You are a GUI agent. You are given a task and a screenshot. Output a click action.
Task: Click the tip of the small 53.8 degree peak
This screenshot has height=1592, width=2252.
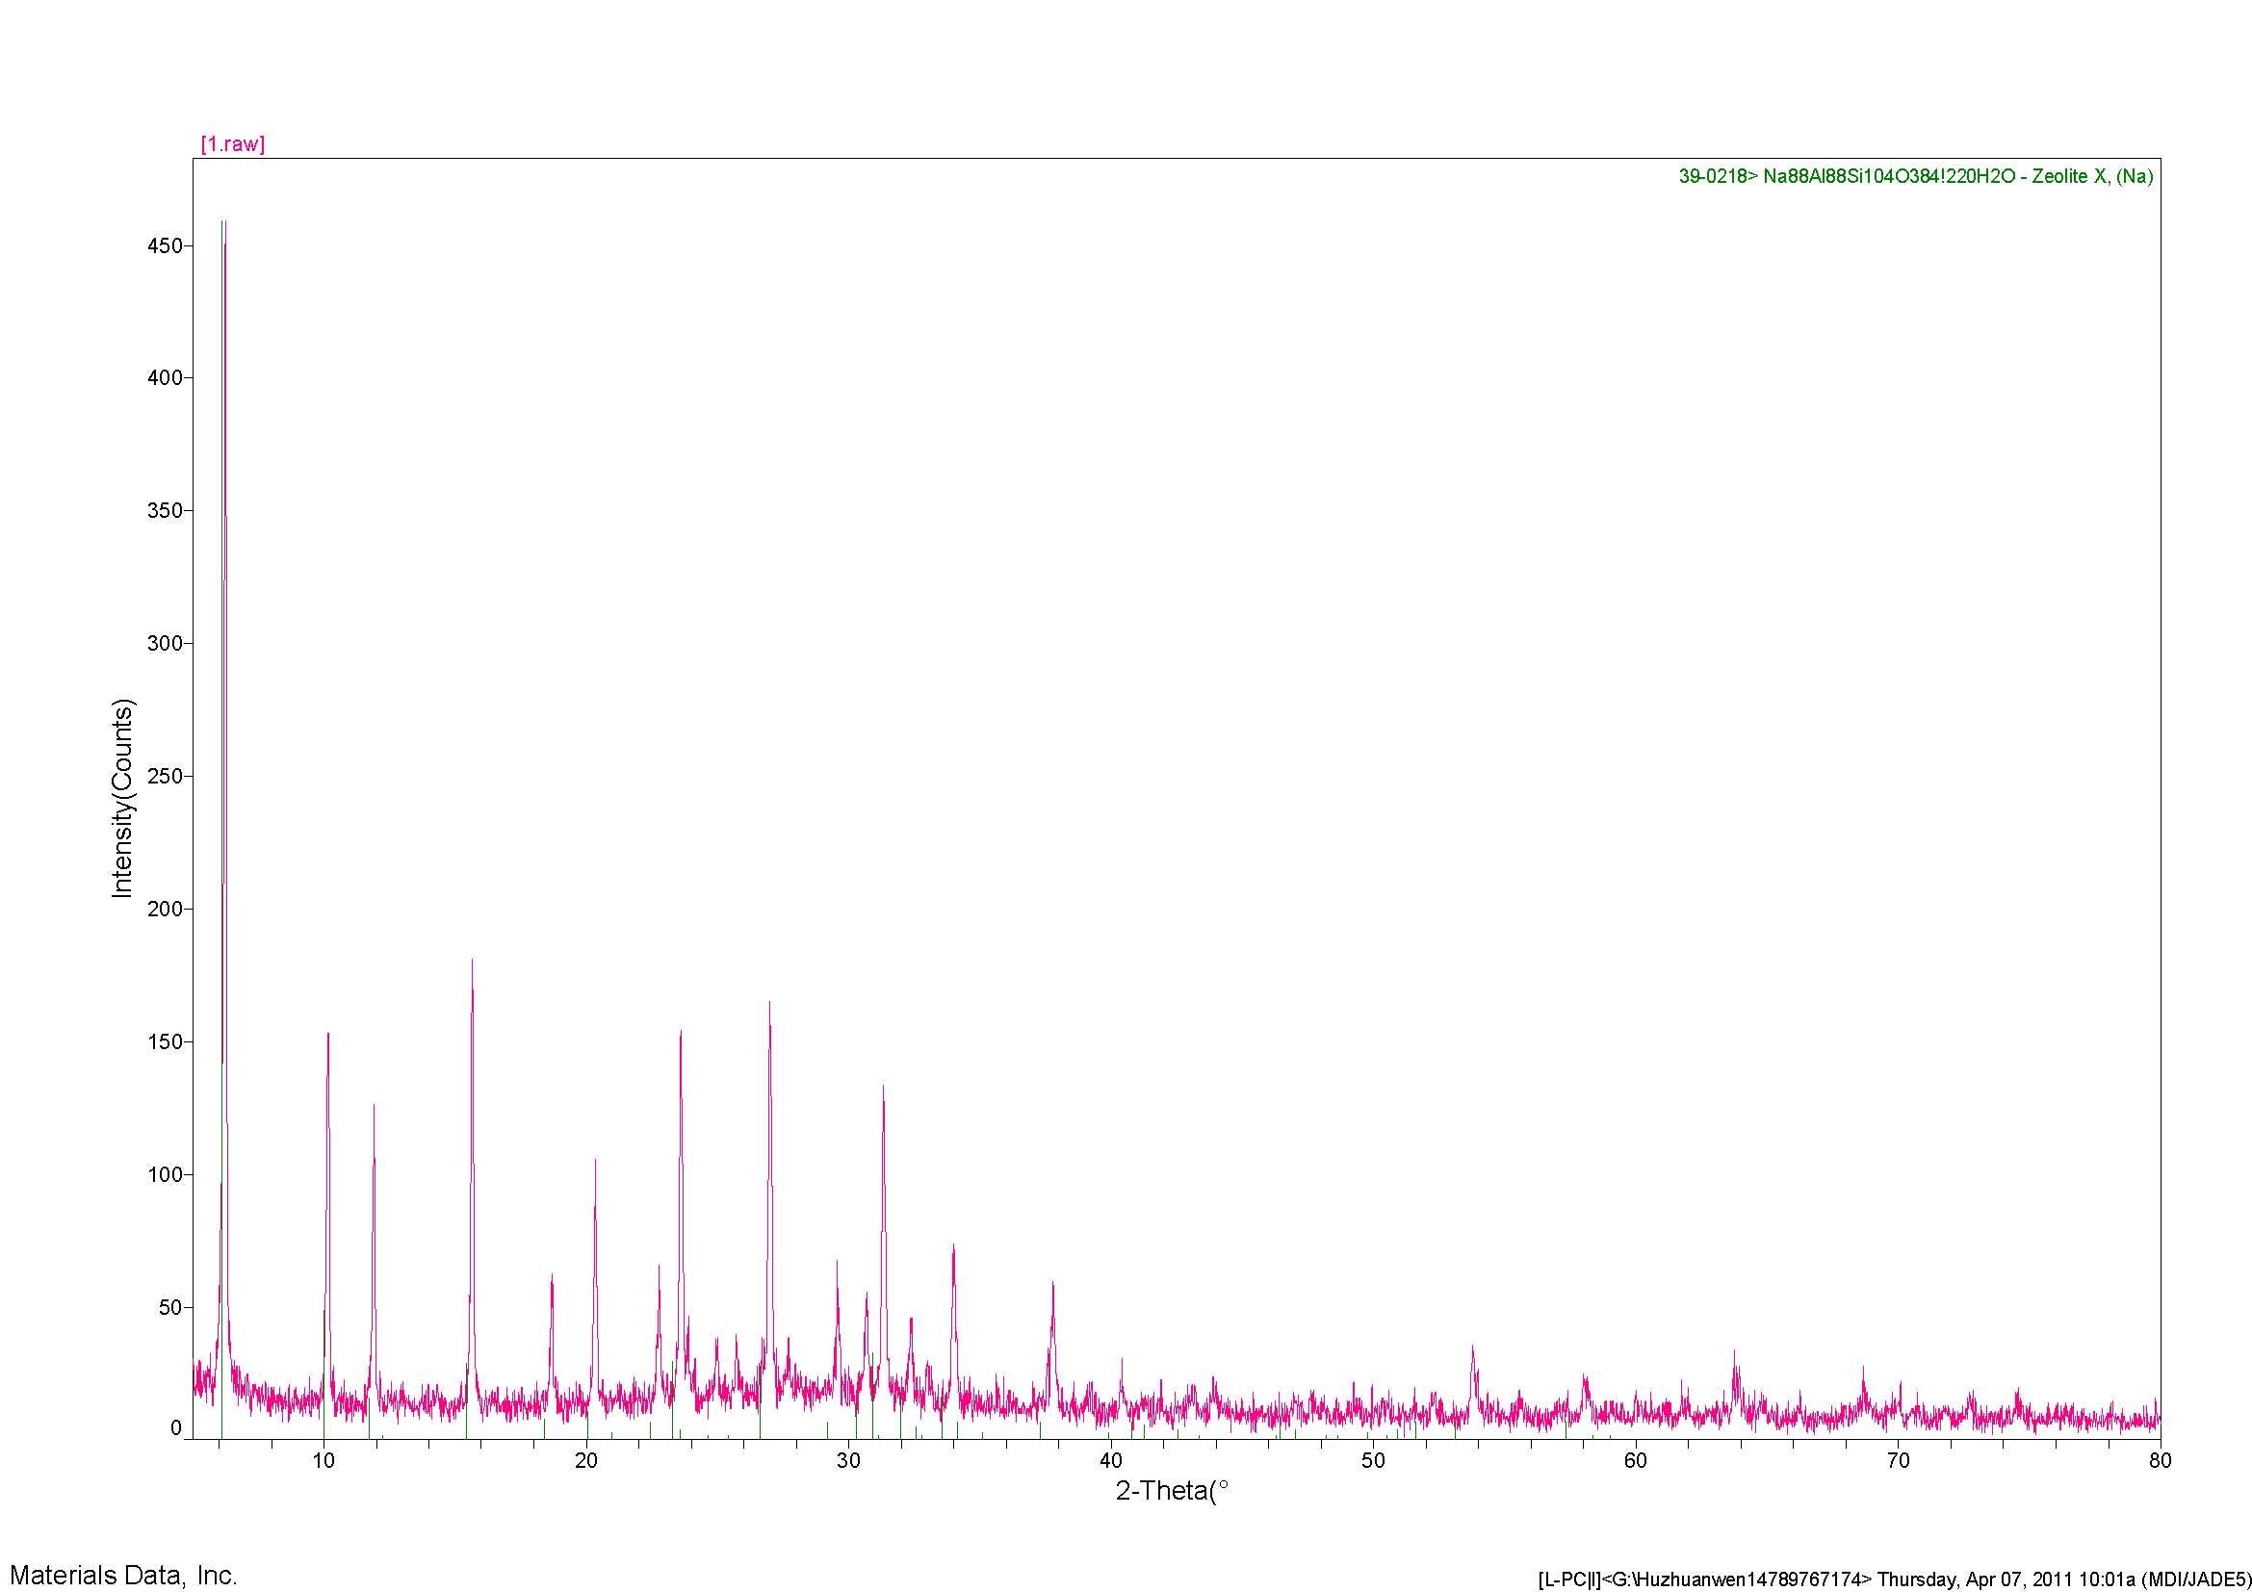(x=1472, y=1347)
